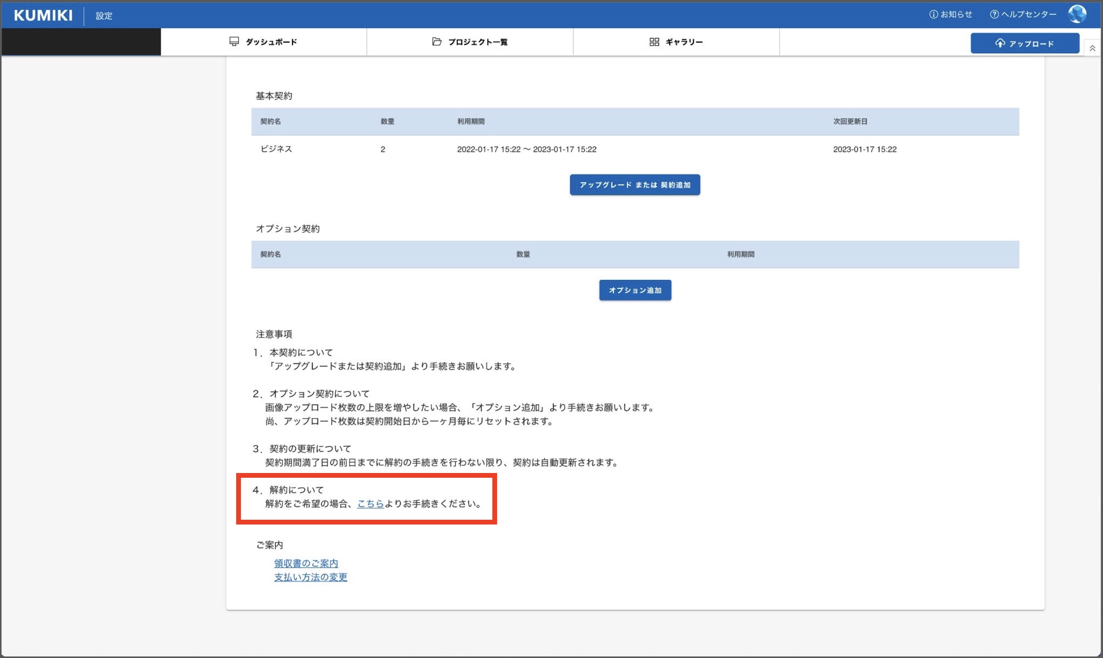The image size is (1103, 658).
Task: Click the ヘルプセンター question mark icon
Action: (x=994, y=14)
